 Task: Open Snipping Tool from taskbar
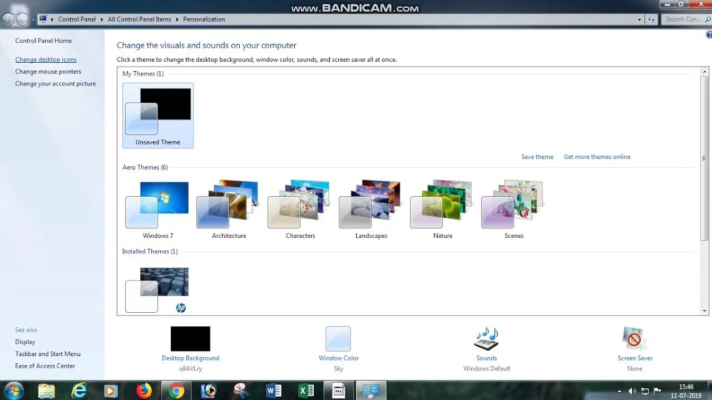241,391
